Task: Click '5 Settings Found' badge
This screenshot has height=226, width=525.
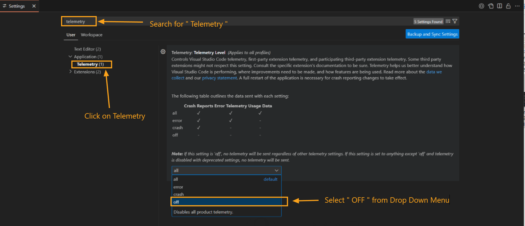Action: click(428, 21)
